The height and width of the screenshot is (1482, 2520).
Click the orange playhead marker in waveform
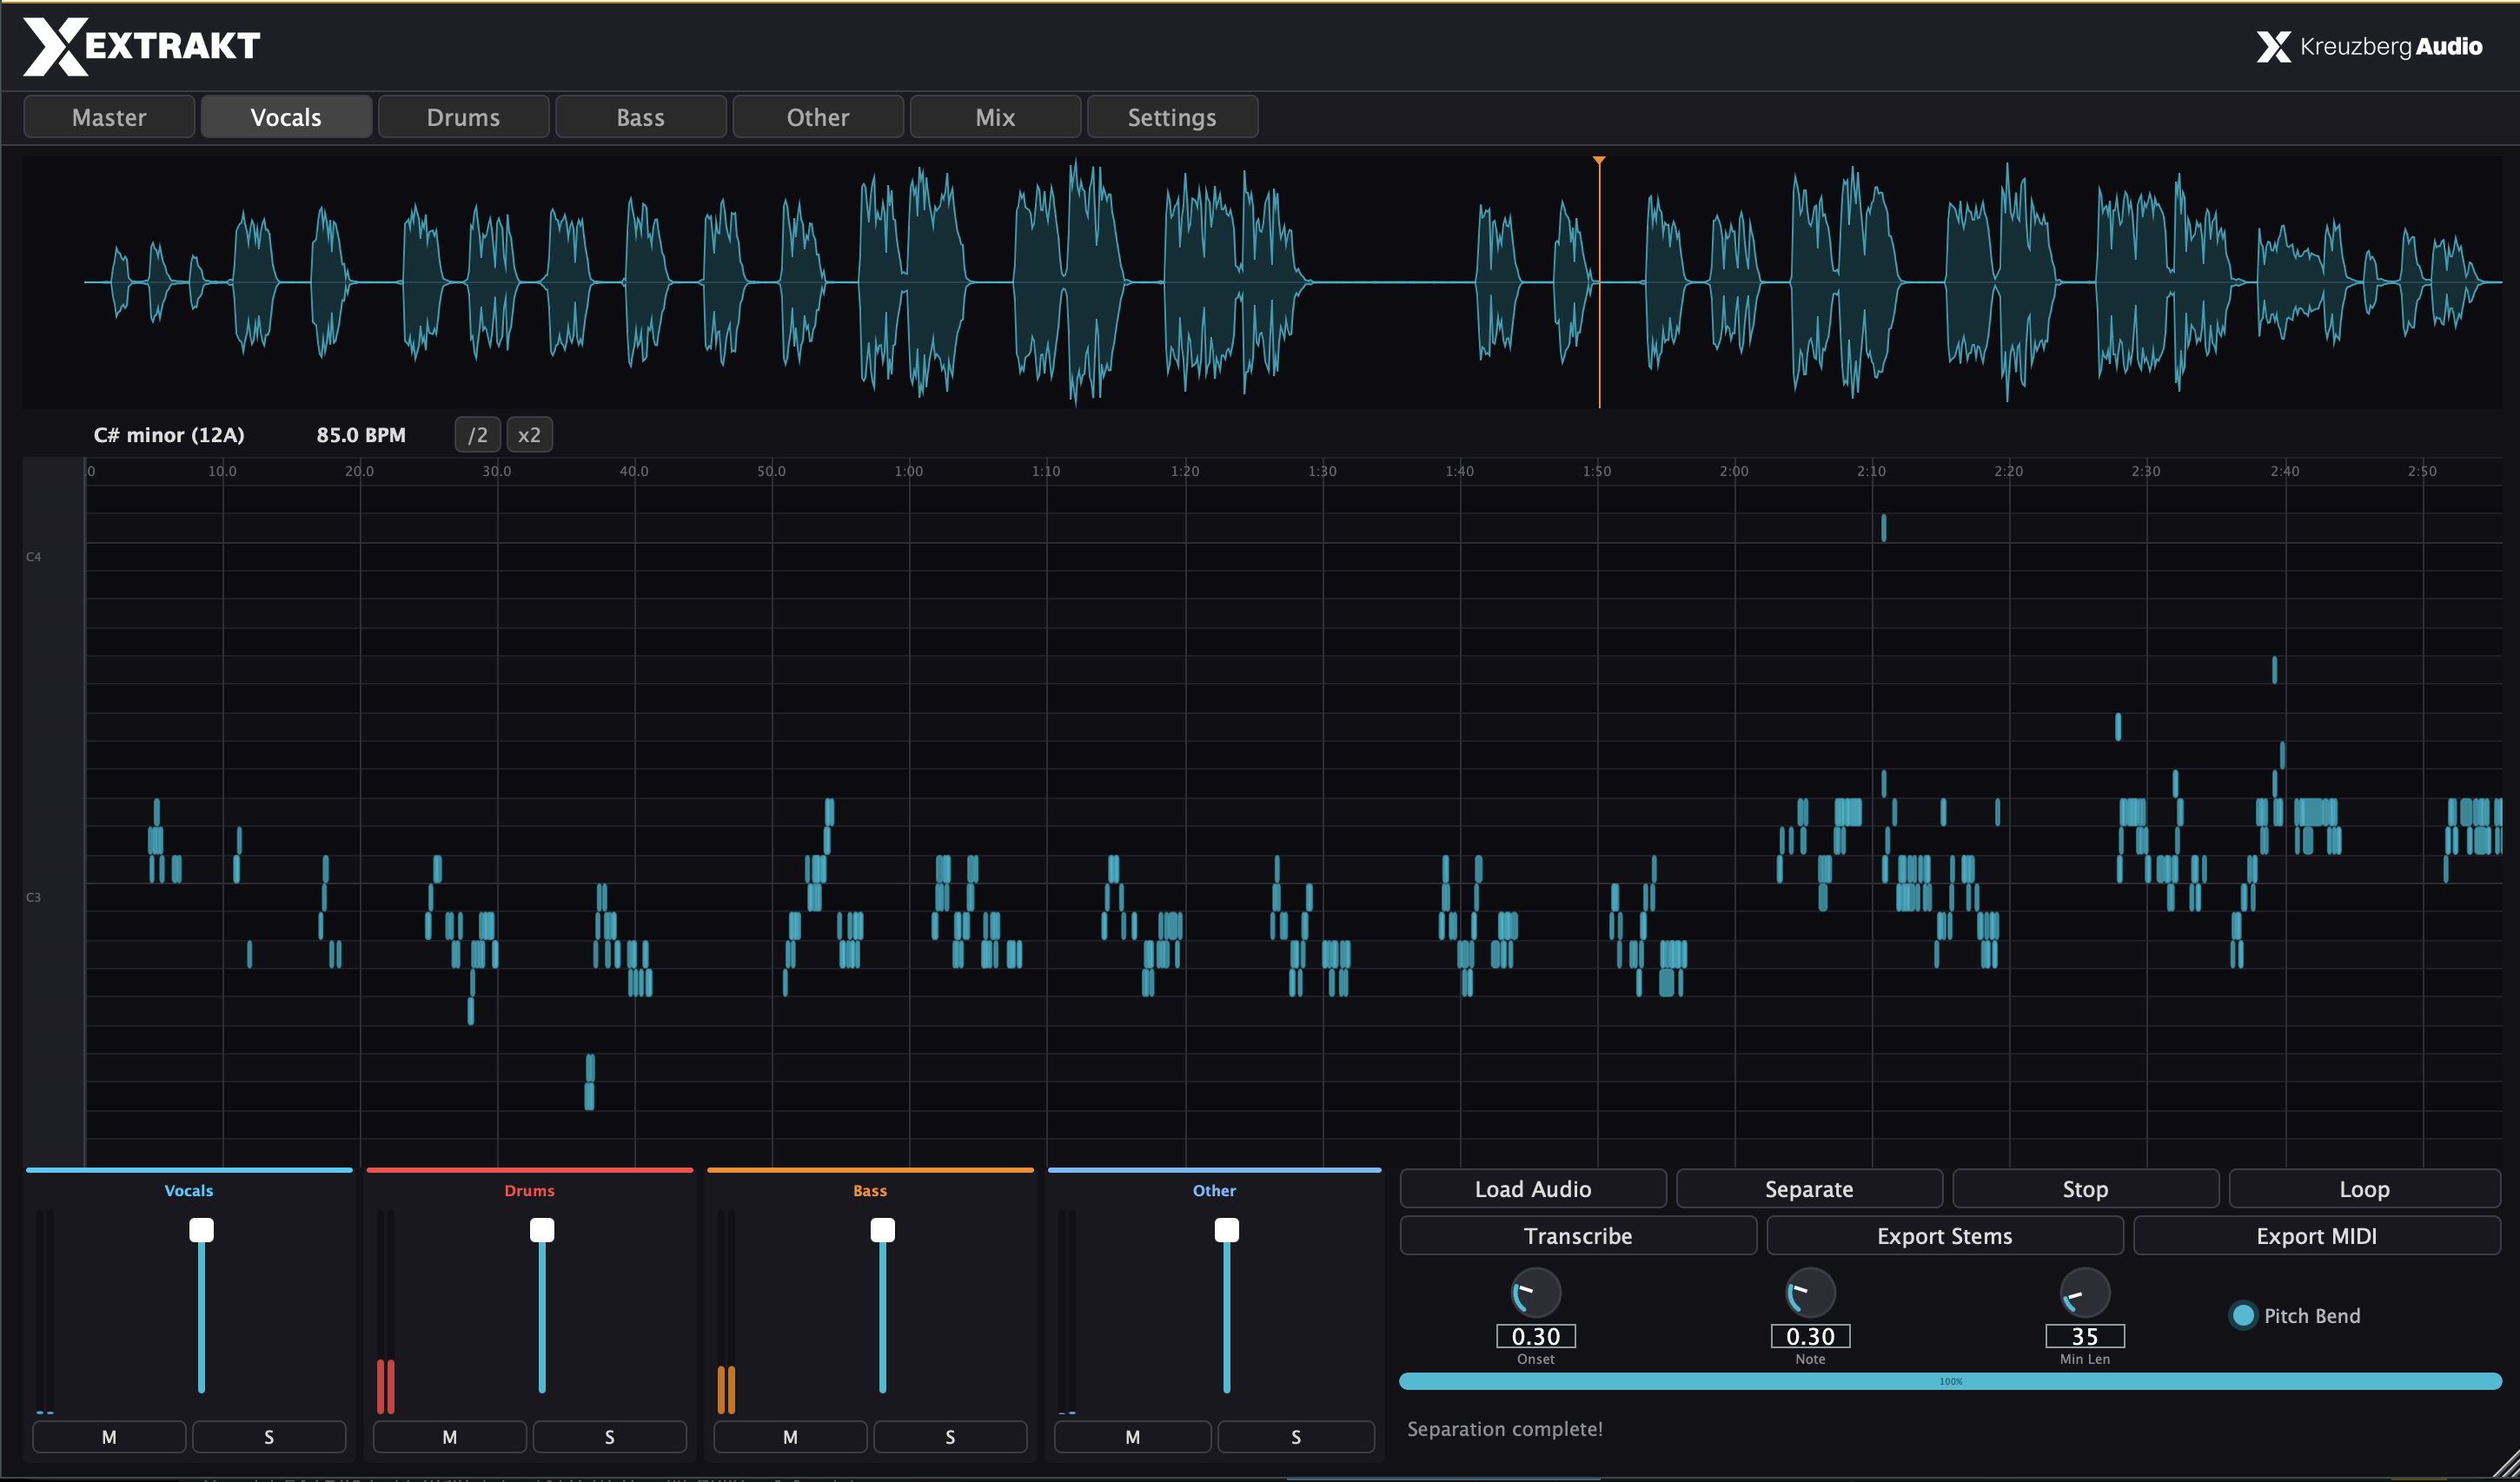(1599, 161)
